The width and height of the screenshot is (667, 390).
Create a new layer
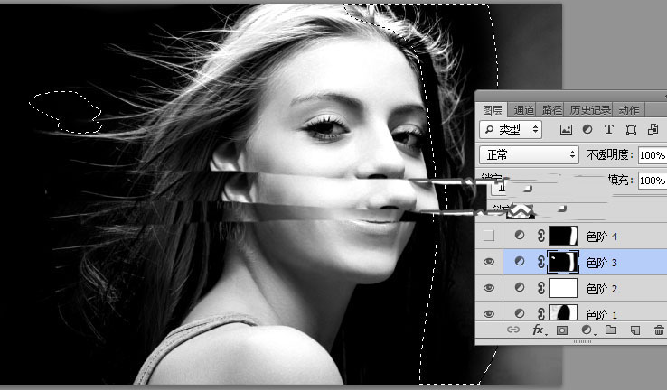pyautogui.click(x=635, y=330)
